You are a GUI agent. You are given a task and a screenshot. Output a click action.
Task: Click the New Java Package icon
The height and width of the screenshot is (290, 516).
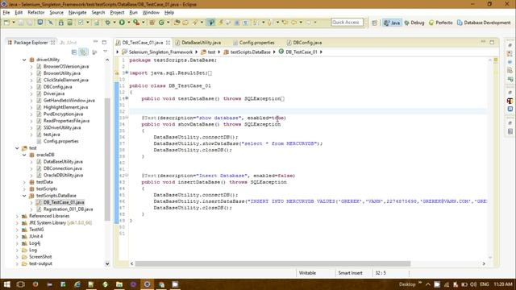tap(152, 23)
